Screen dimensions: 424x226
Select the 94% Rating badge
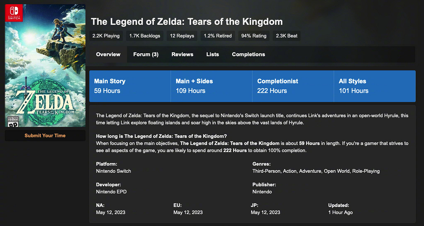pos(254,36)
